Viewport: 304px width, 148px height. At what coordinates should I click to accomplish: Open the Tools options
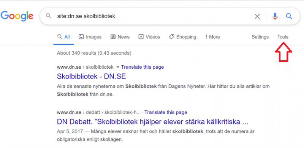pyautogui.click(x=283, y=37)
